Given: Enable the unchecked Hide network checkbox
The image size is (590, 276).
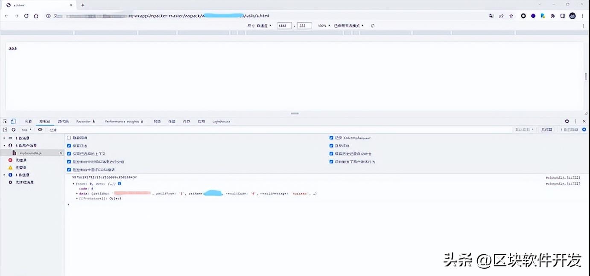Looking at the screenshot, I should tap(69, 138).
